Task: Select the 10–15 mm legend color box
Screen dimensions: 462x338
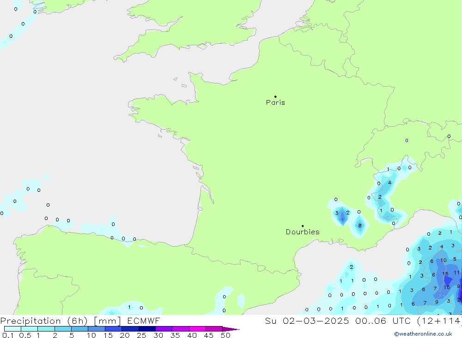Action: pyautogui.click(x=97, y=329)
